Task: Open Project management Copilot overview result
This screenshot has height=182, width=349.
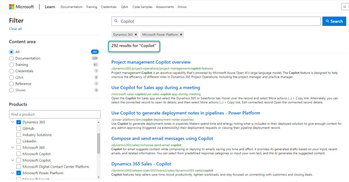Action: [x=151, y=62]
